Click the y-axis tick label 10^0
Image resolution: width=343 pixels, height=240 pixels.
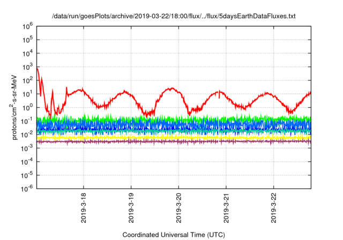tap(27, 108)
